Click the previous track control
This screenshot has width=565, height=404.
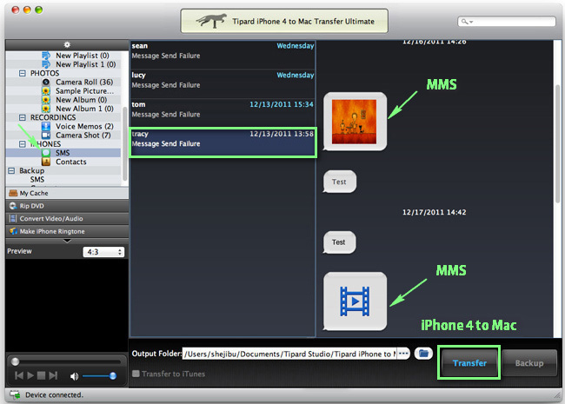(x=19, y=376)
